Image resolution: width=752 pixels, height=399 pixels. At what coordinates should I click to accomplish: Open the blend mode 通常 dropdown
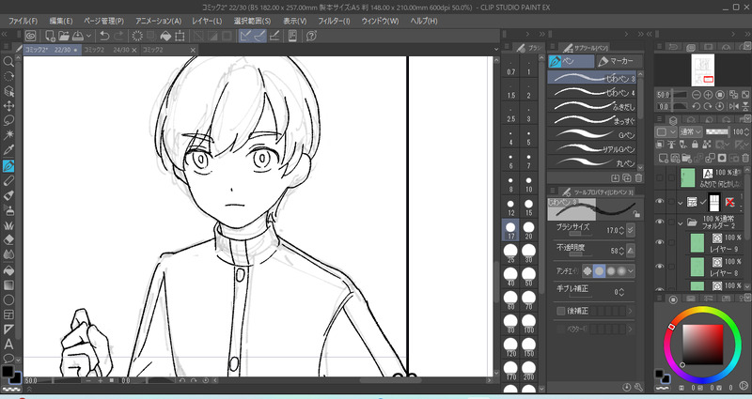(691, 131)
